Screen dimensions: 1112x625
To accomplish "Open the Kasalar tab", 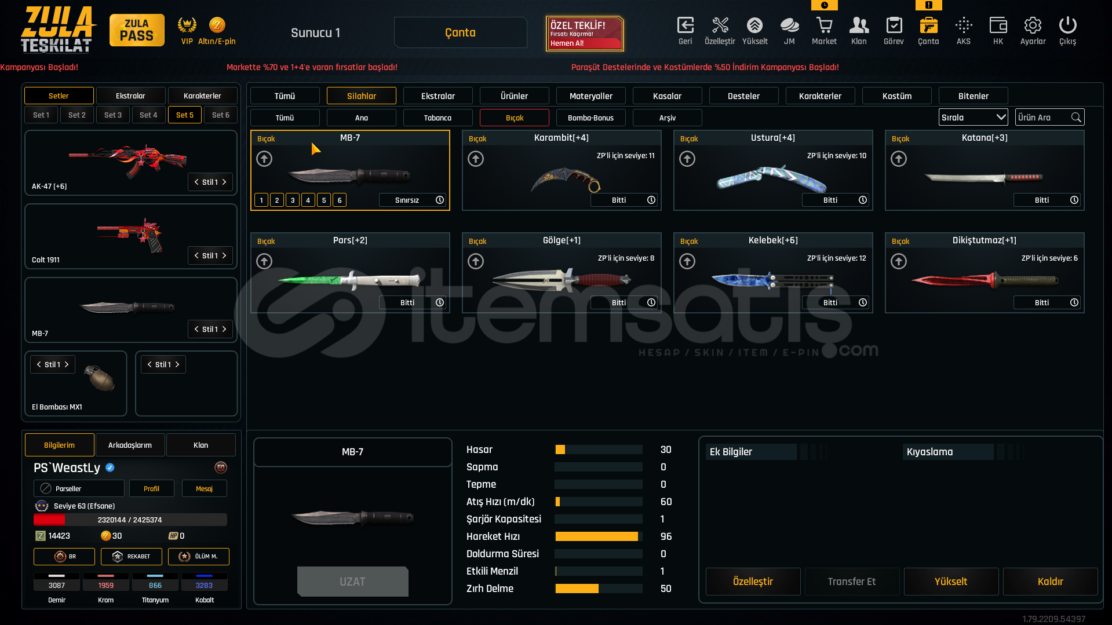I will click(667, 96).
